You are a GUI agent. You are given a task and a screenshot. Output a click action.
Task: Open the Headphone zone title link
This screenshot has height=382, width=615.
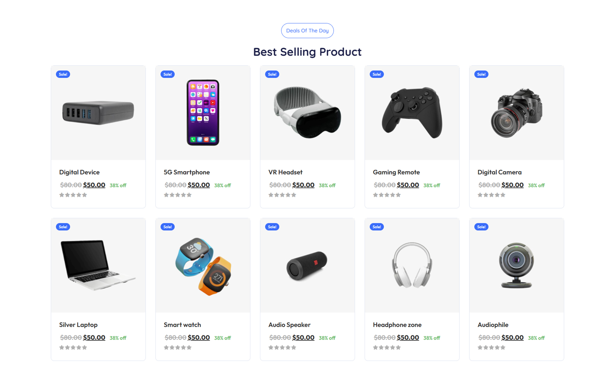[x=397, y=325]
